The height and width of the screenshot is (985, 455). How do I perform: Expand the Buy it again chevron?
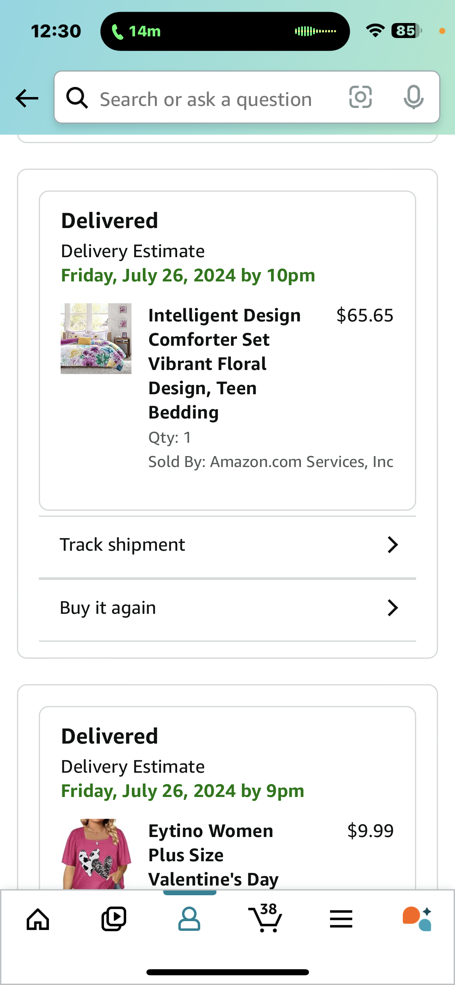392,608
